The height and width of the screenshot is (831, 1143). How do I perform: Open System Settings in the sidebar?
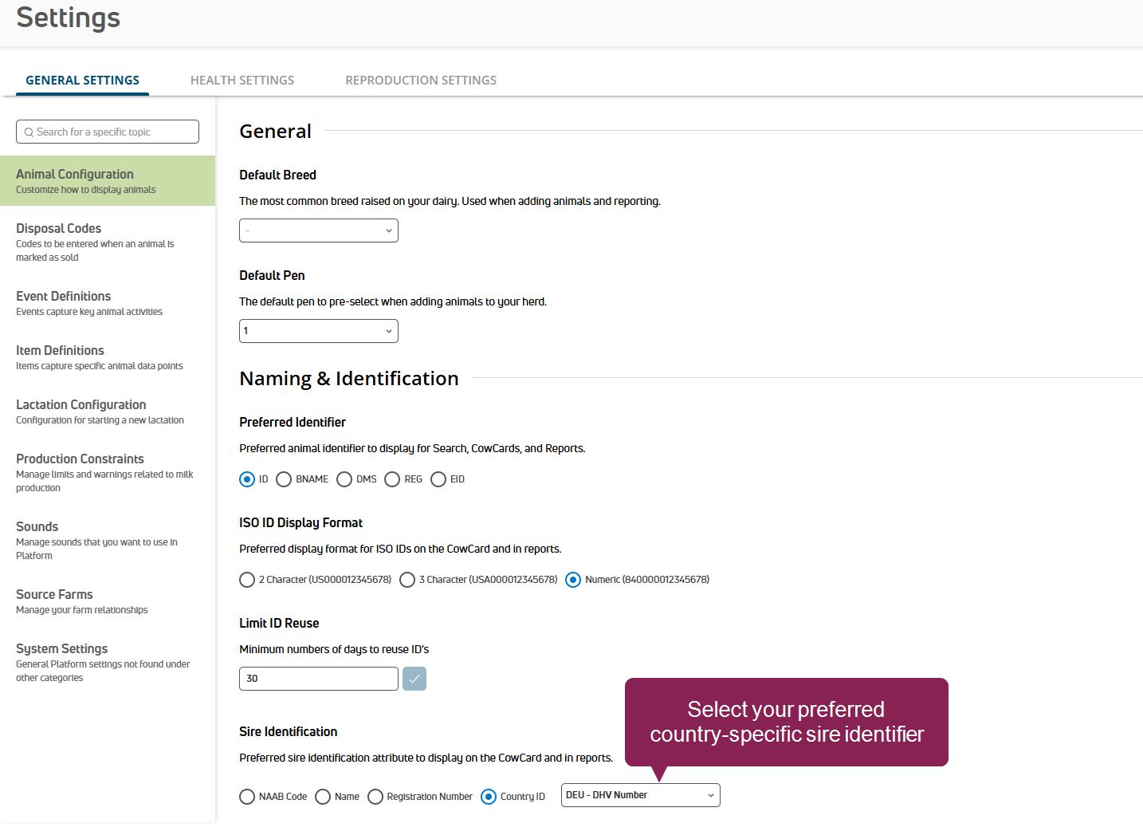coord(62,649)
